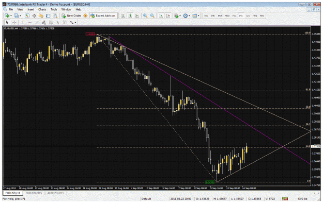323x203 pixels.
Task: Click the Arrows objects icon
Action: click(x=71, y=22)
